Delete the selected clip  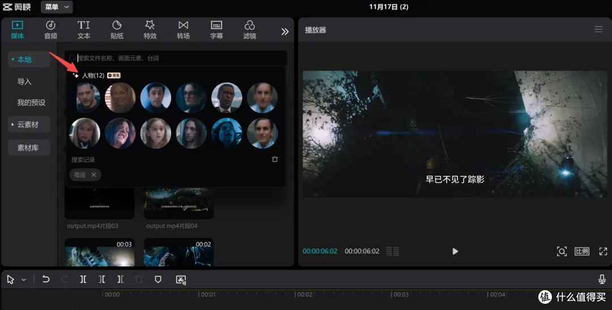pos(139,279)
